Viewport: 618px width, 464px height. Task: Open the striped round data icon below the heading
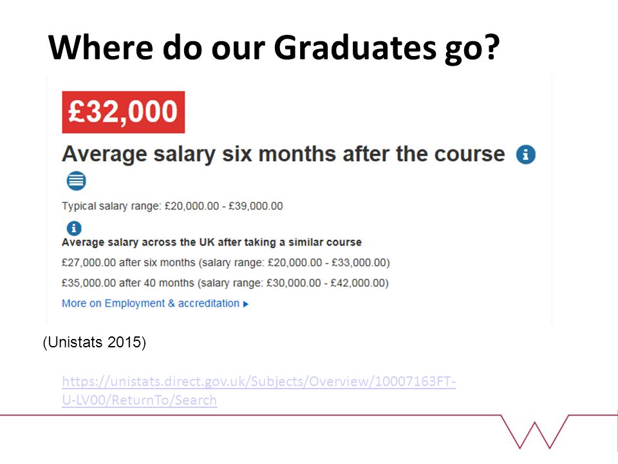pyautogui.click(x=76, y=180)
